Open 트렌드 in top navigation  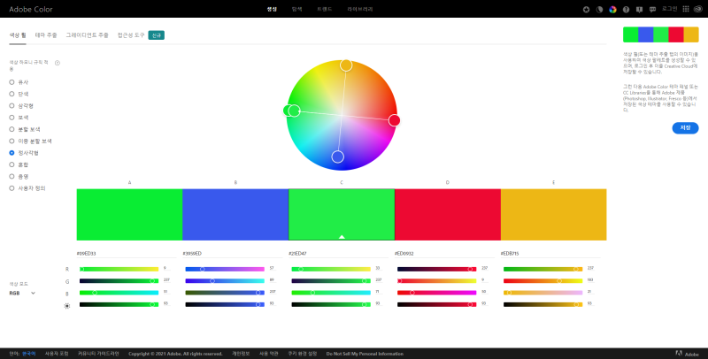pos(324,9)
